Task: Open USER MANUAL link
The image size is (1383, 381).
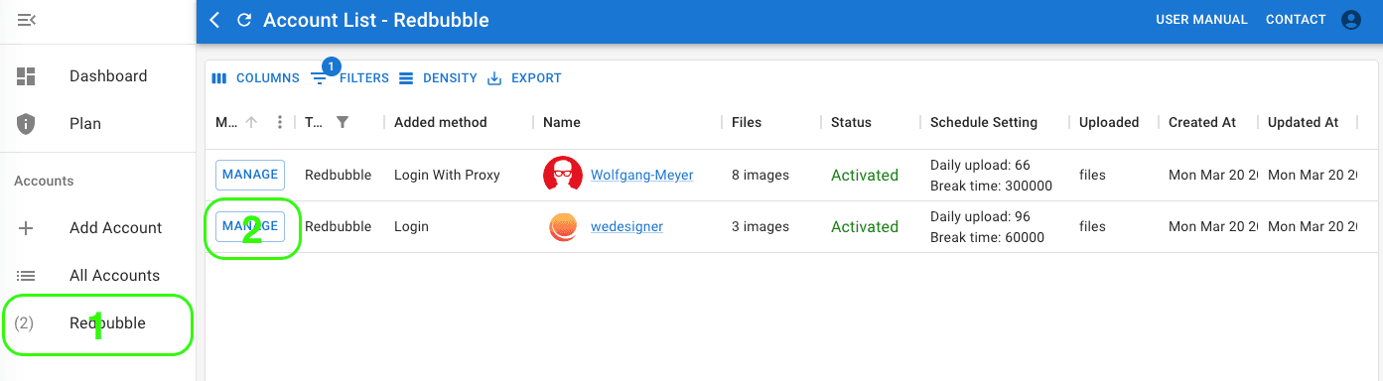Action: (1201, 20)
